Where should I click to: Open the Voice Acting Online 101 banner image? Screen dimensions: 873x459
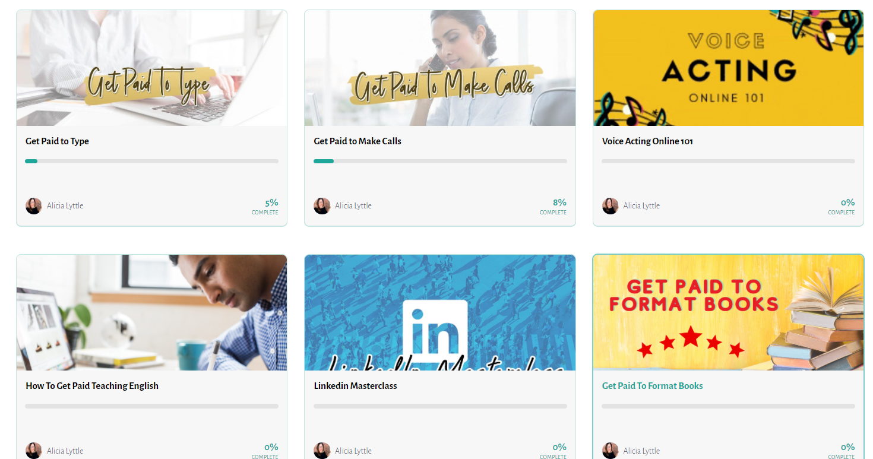pos(728,68)
